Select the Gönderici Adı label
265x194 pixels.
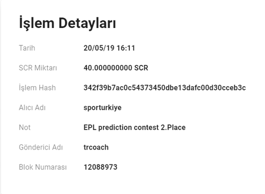(41, 147)
